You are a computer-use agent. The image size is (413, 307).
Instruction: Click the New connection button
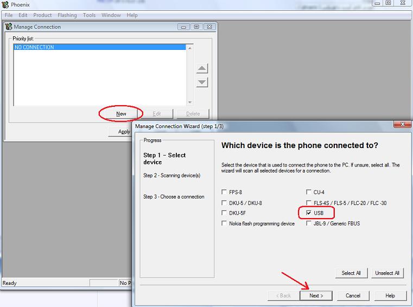[x=121, y=114]
